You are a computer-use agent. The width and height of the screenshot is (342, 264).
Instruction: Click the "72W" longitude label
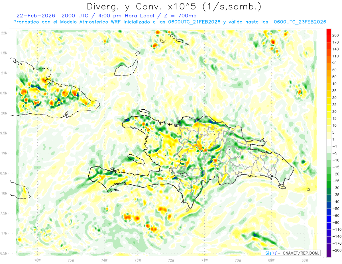pyautogui.click(x=171, y=260)
